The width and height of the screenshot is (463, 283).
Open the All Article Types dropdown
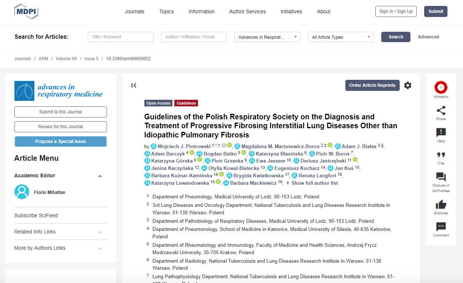coord(340,37)
